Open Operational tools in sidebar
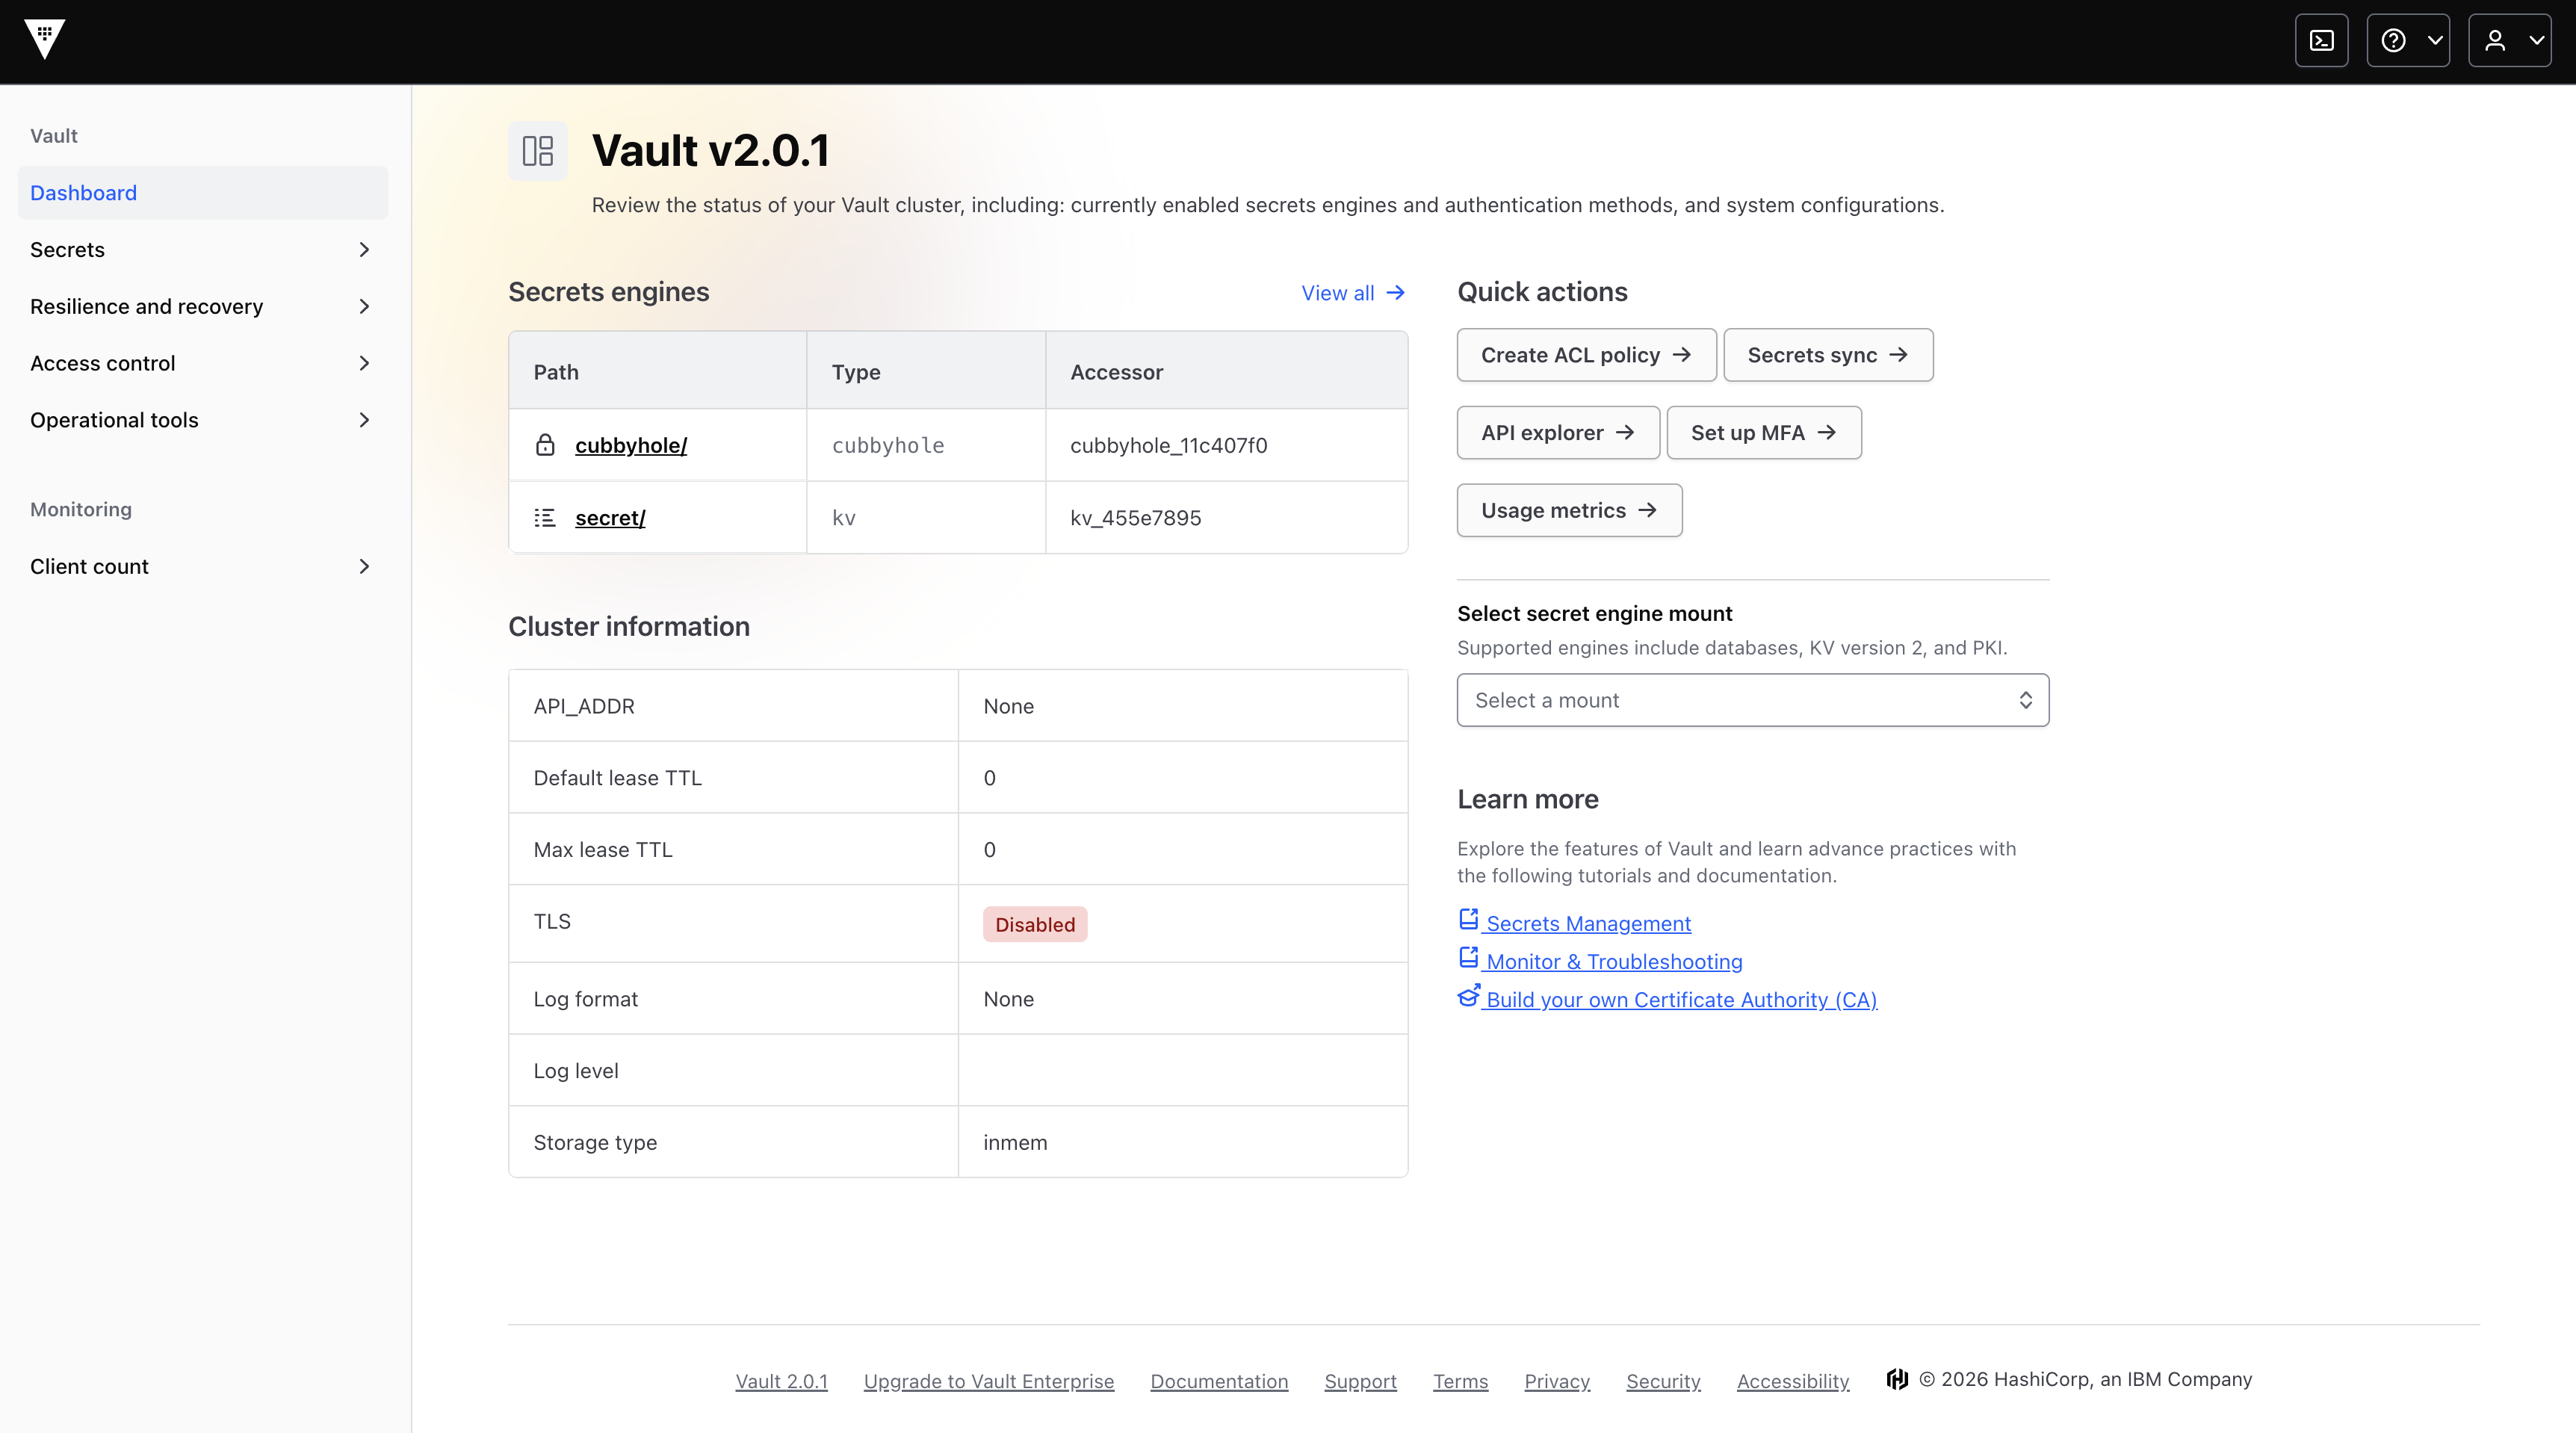The width and height of the screenshot is (2576, 1433). click(202, 420)
